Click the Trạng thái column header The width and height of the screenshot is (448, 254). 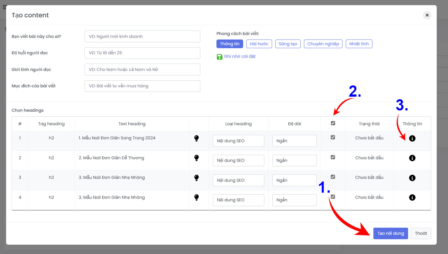click(369, 124)
